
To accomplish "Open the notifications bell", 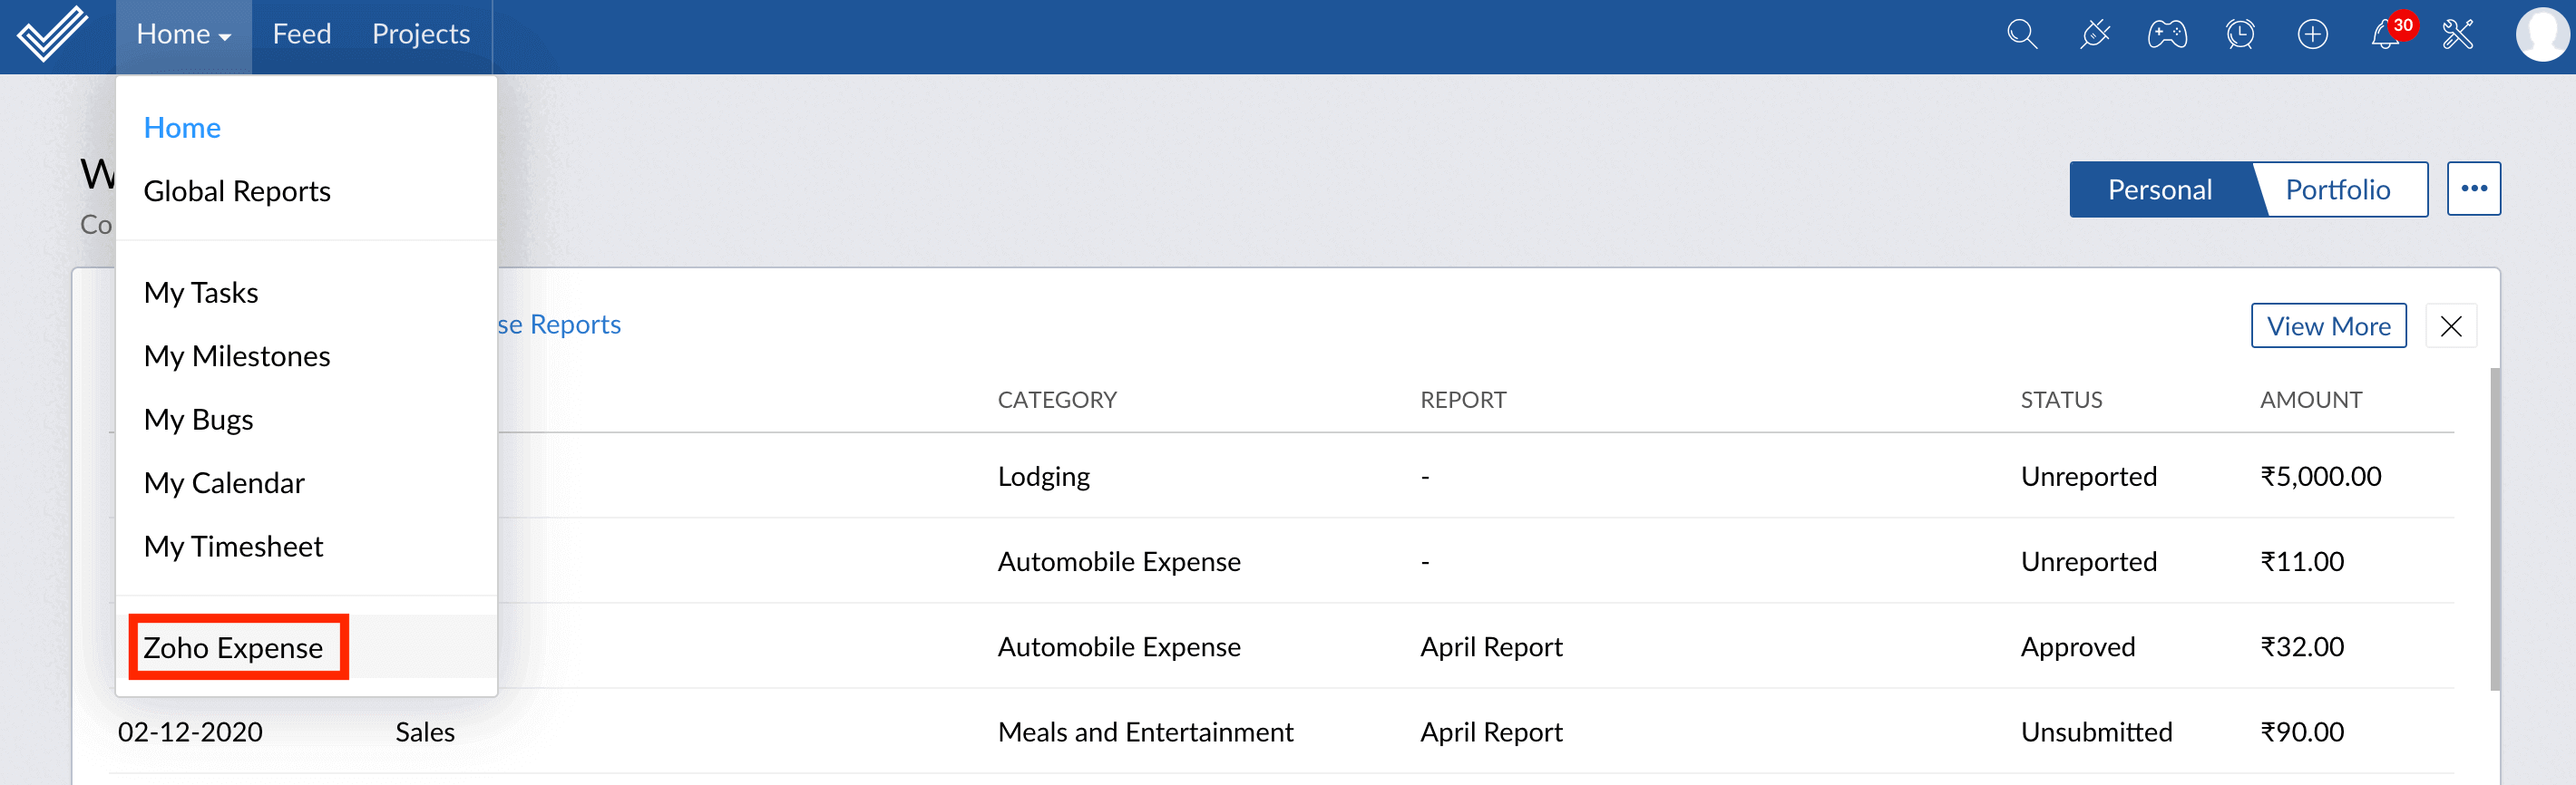I will coord(2385,36).
